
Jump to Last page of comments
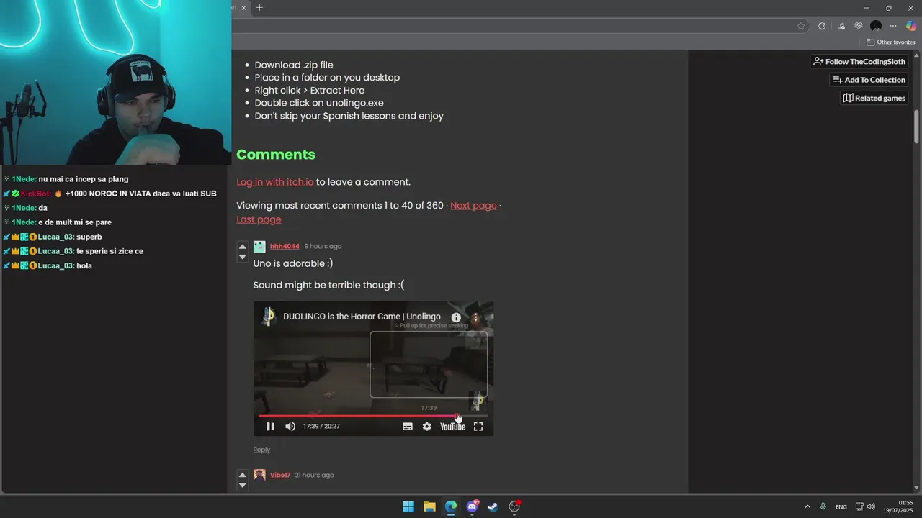259,219
